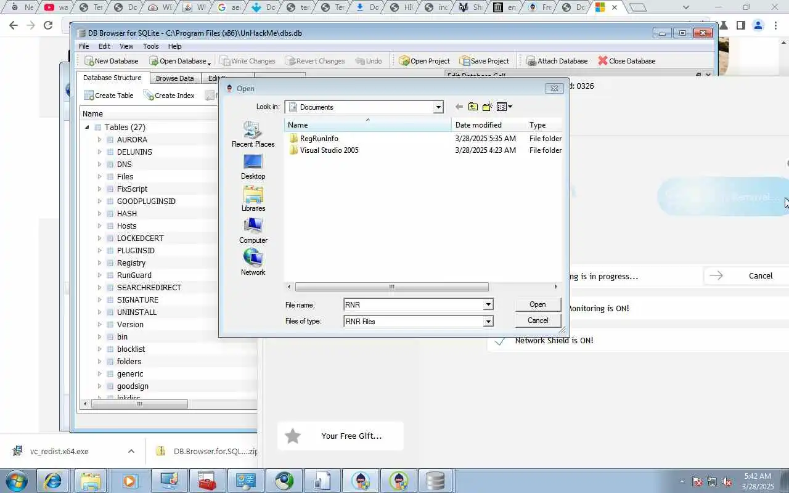The image size is (789, 493).
Task: Open Windows Explorer from the taskbar
Action: (91, 481)
